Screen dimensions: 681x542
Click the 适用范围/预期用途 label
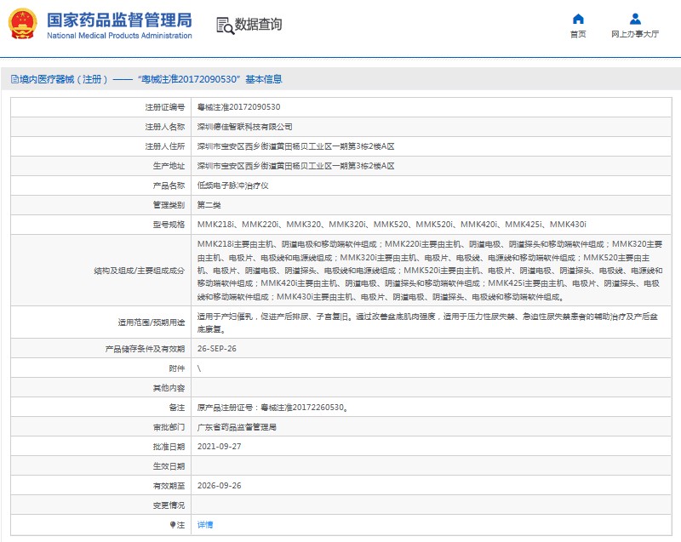click(x=151, y=322)
